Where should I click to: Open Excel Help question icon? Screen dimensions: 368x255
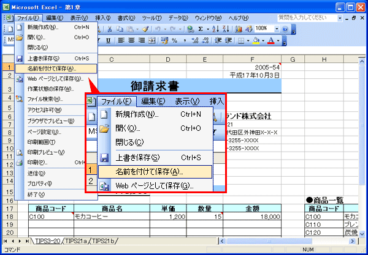[x=285, y=29]
